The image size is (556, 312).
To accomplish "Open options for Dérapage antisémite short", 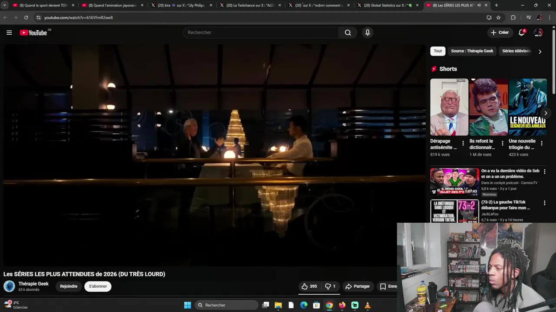I will 463,143.
